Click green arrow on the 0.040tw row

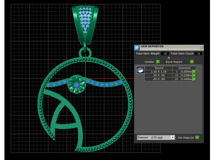pyautogui.click(x=194, y=79)
